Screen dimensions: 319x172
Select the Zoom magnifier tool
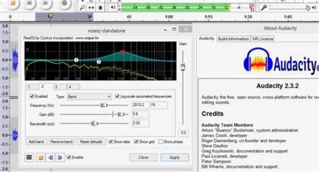82,7
